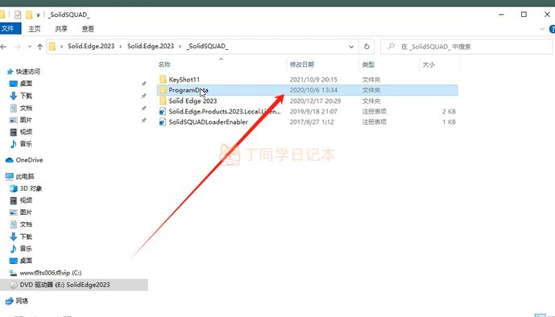Select the SolidSQUADLoaderEnabler registry file icon
The height and width of the screenshot is (317, 555).
click(x=163, y=122)
